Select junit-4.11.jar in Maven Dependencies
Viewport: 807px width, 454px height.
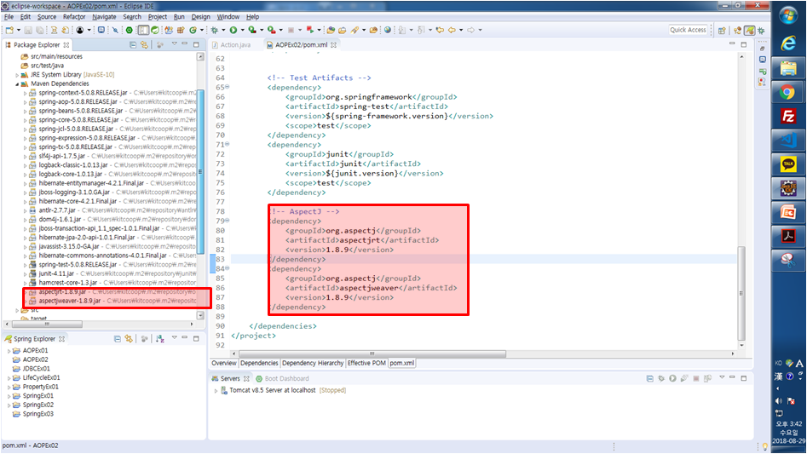(56, 273)
